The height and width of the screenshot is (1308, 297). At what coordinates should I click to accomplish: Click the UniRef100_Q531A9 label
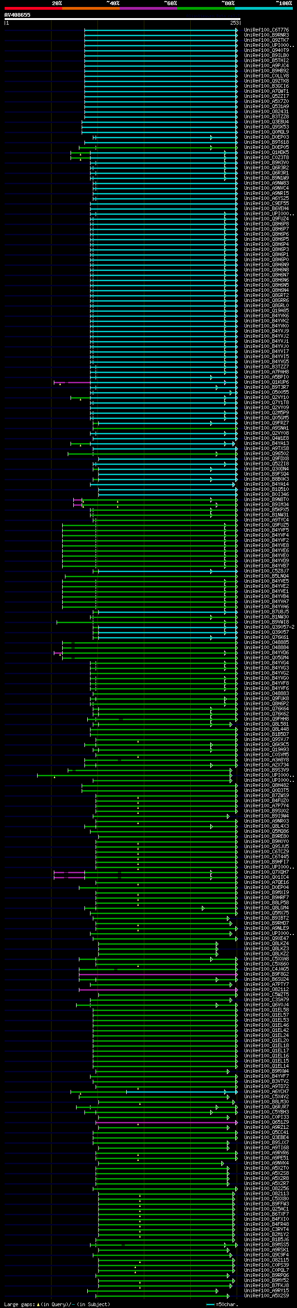(266, 106)
